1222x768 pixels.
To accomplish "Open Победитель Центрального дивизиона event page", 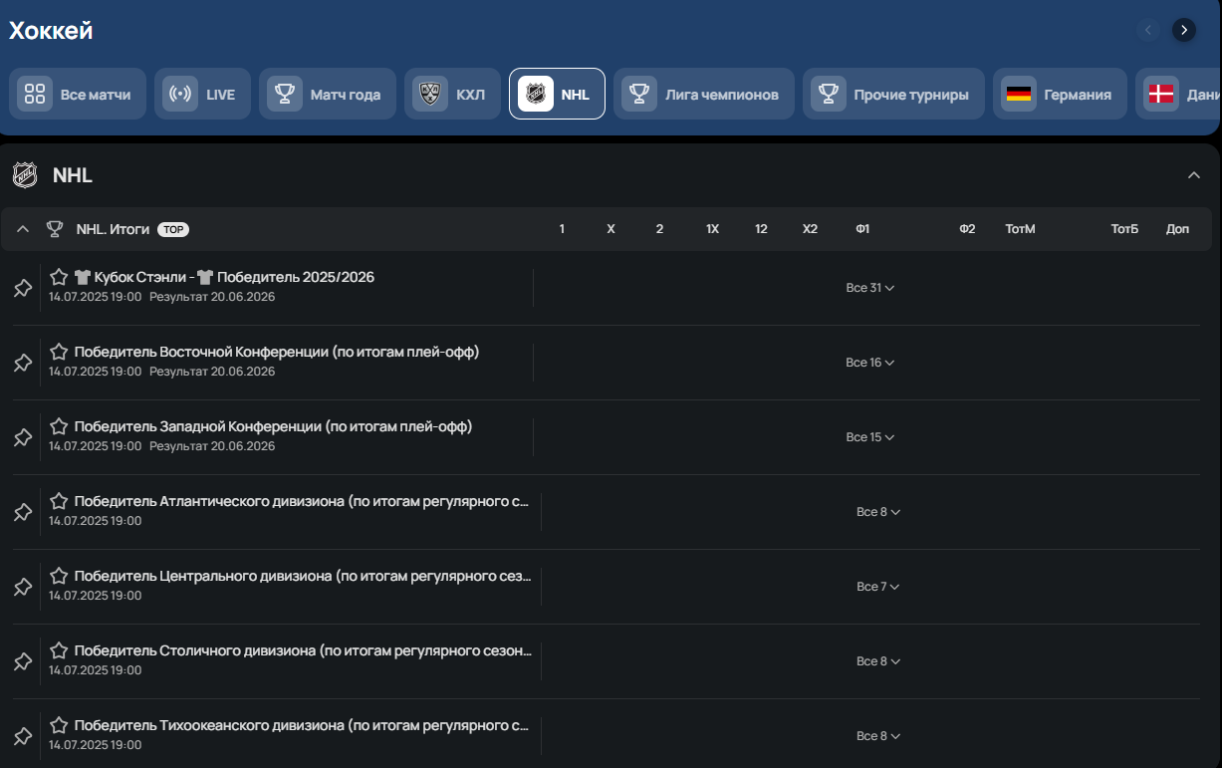I will pyautogui.click(x=303, y=576).
